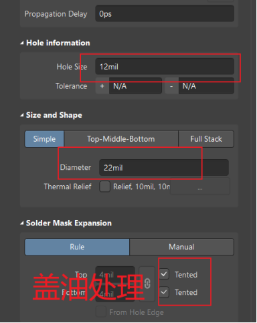Screen dimensions: 257x323
Task: Click the Propagation Delay field showing 0ps
Action: tap(165, 14)
